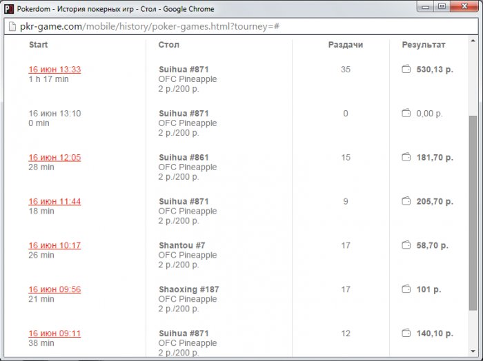Image resolution: width=483 pixels, height=361 pixels.
Task: Click wallet icon next to 101 р.
Action: click(406, 289)
